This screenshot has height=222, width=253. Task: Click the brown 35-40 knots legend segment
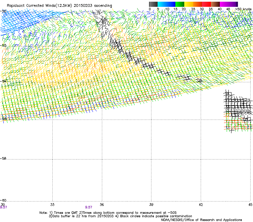pos(215,4)
